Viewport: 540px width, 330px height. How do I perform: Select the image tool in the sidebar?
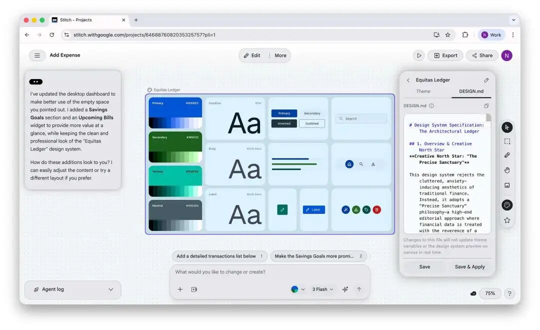507,185
